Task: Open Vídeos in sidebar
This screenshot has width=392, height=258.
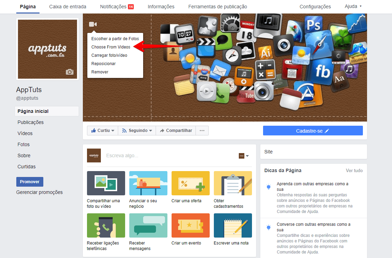Action: 25,133
